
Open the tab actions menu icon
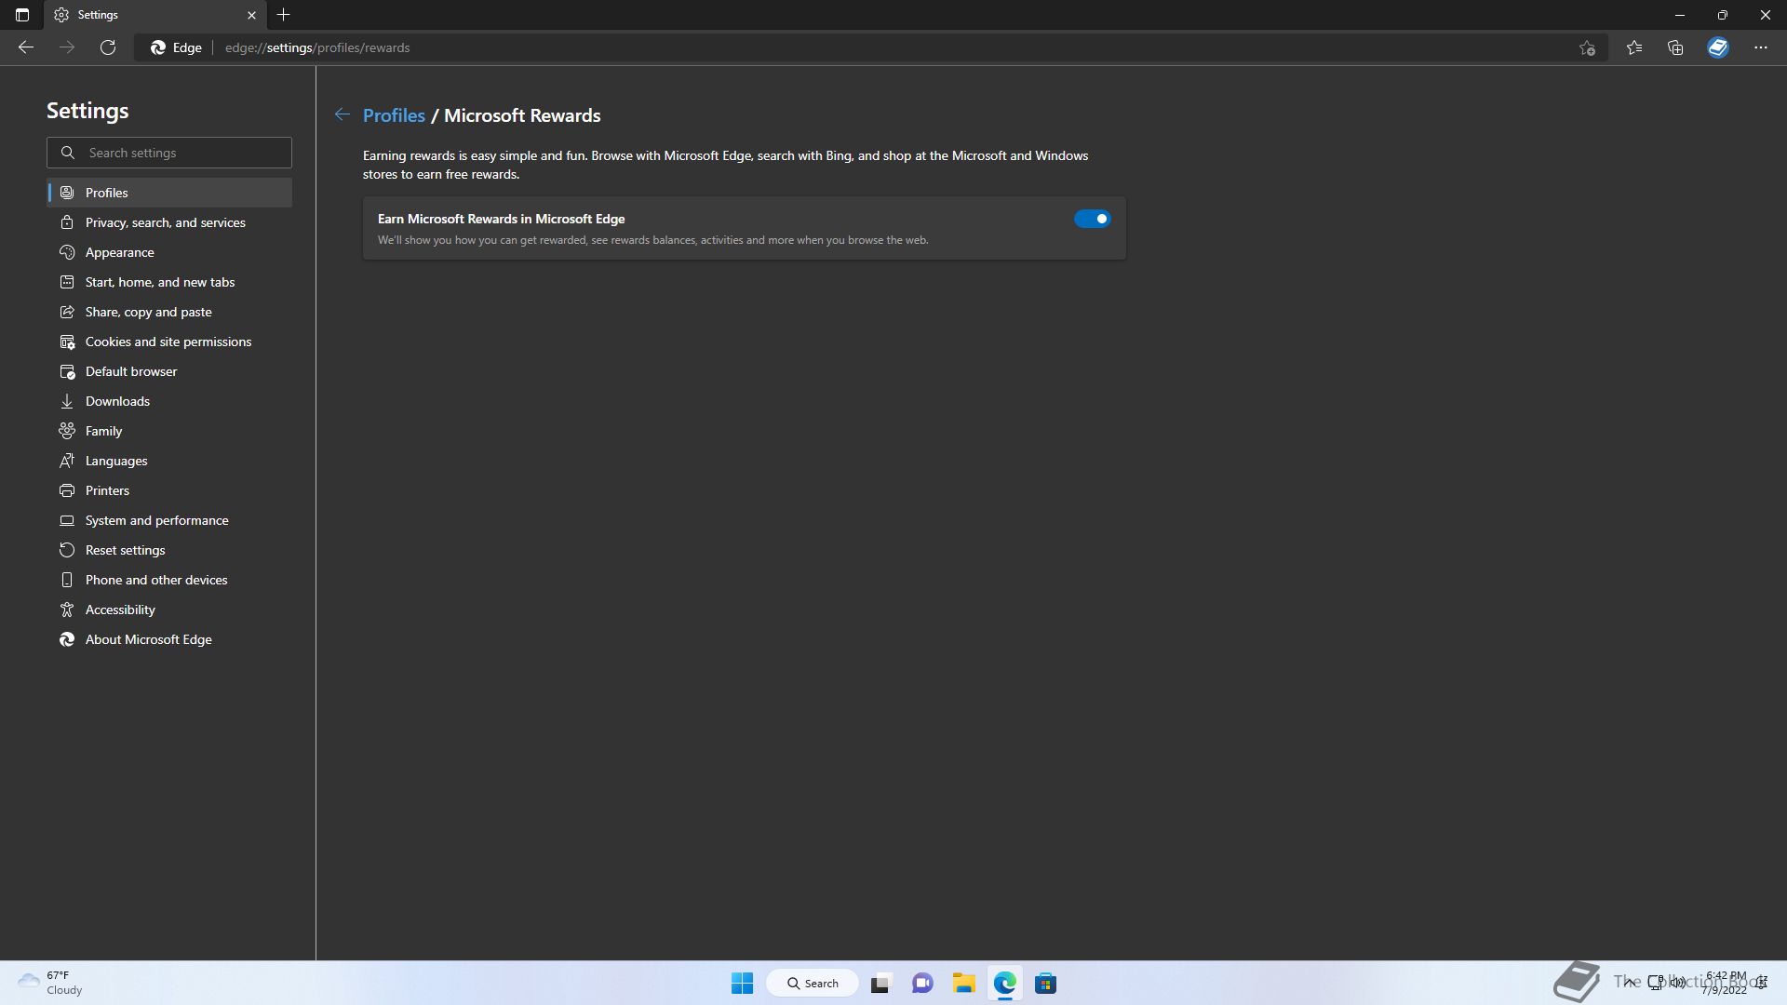22,15
